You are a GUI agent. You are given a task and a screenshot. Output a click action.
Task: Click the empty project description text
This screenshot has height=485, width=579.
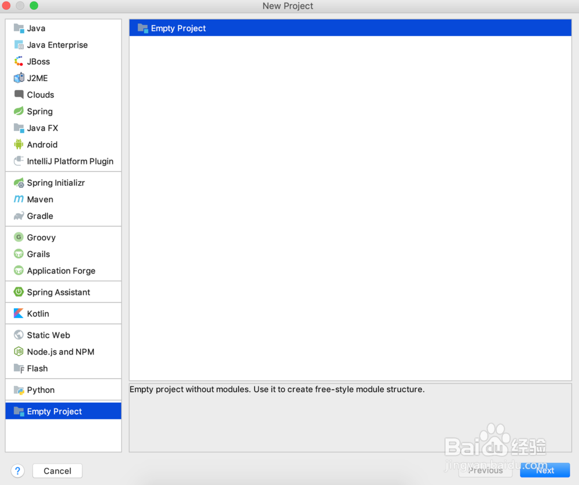277,389
